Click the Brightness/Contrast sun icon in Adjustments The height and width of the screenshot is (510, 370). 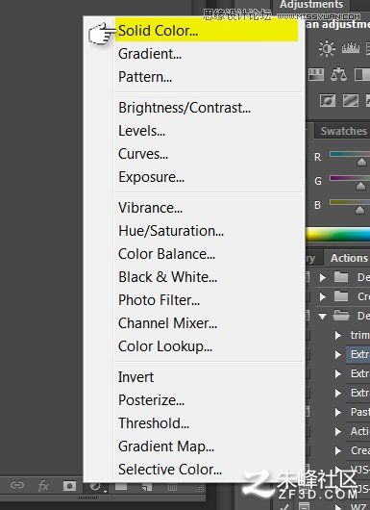327,49
